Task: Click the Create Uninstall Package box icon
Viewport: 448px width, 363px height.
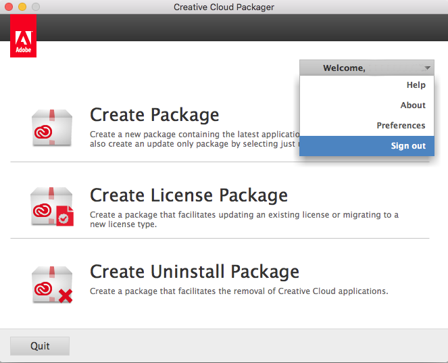Action: 52,285
